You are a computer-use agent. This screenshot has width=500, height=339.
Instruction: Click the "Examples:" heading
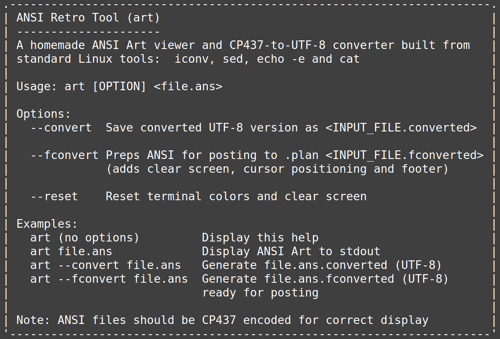click(x=47, y=224)
